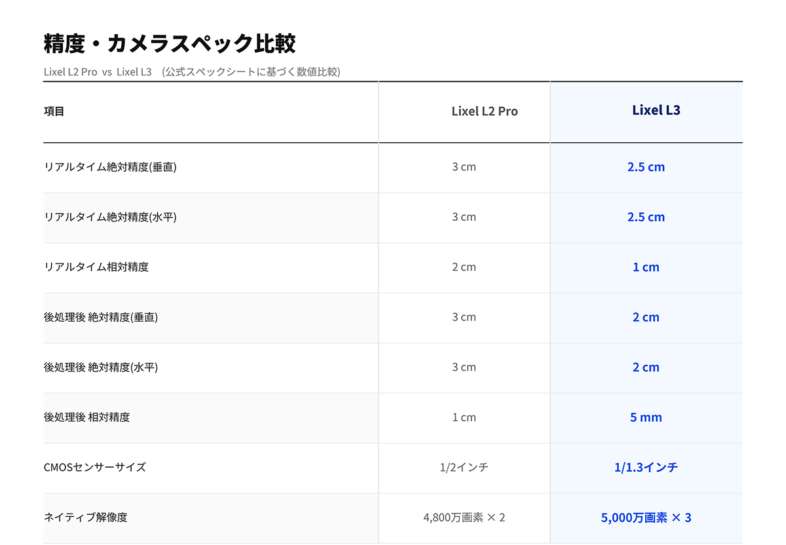The image size is (786, 545).
Task: Select the 1/2インチ cell
Action: pos(464,468)
